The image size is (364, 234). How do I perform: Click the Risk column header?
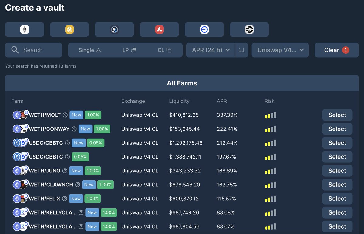tap(269, 101)
